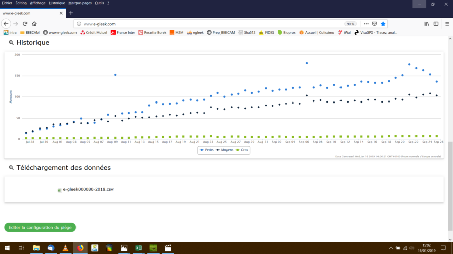This screenshot has height=254, width=453.
Task: Open the VisuGPX bookmark
Action: (x=376, y=32)
